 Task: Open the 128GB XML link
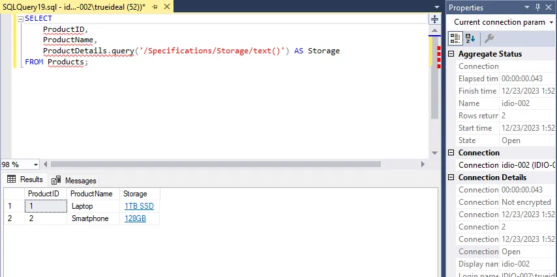[x=135, y=218]
